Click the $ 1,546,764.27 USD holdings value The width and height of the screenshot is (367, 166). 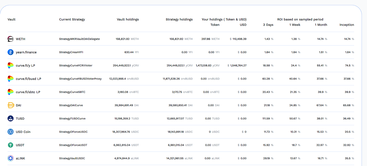pos(237,66)
